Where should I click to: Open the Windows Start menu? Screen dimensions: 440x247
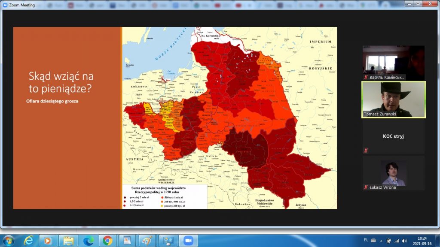8,240
